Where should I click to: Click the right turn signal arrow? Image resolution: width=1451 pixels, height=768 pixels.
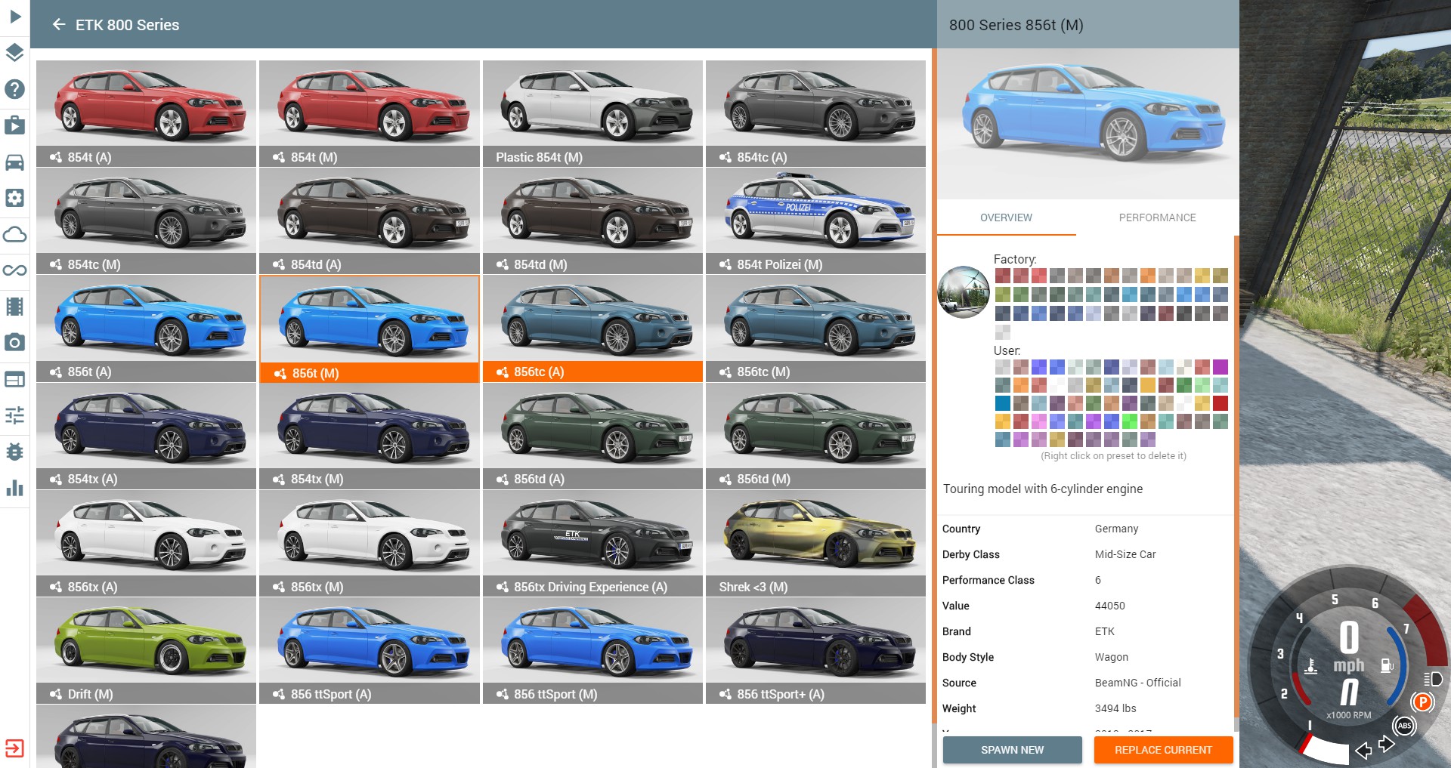coord(1387,744)
